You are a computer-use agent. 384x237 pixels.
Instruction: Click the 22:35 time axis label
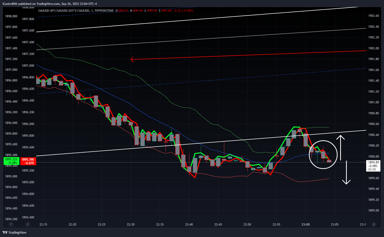(160, 225)
